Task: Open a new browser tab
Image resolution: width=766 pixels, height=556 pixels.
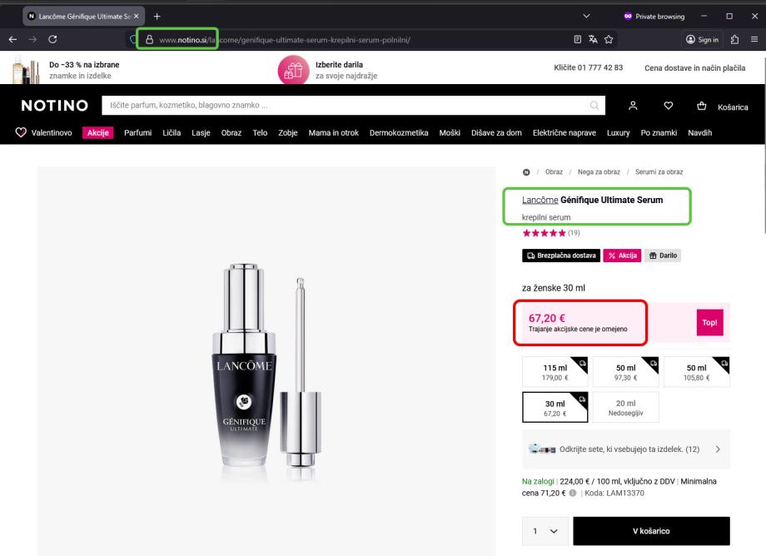Action: 157,16
